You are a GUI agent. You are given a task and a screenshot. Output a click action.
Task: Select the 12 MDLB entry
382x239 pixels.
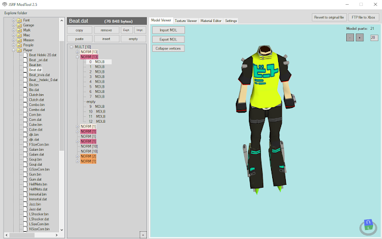[x=97, y=122]
